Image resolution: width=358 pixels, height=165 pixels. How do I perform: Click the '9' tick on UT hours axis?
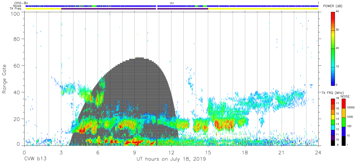point(134,152)
